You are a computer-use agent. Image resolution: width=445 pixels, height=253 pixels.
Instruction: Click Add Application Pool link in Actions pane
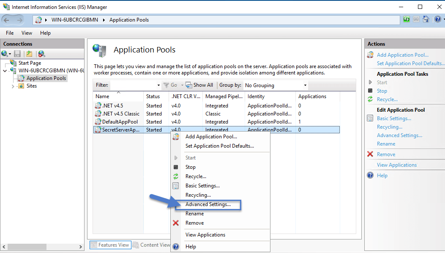click(x=402, y=55)
